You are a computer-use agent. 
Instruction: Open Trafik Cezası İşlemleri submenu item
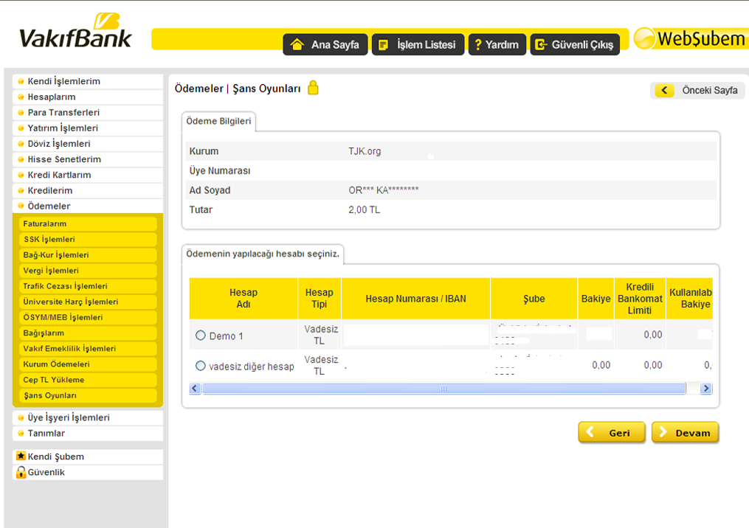[88, 286]
